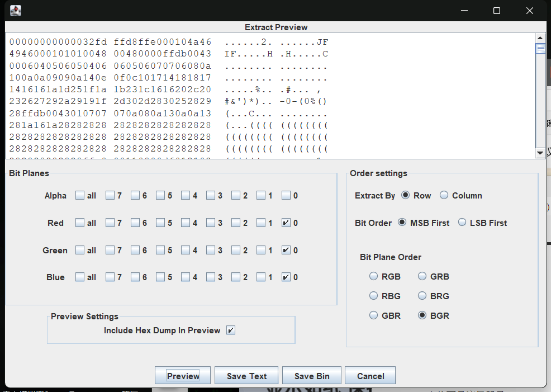Maximize the window
The height and width of the screenshot is (392, 551).
496,10
